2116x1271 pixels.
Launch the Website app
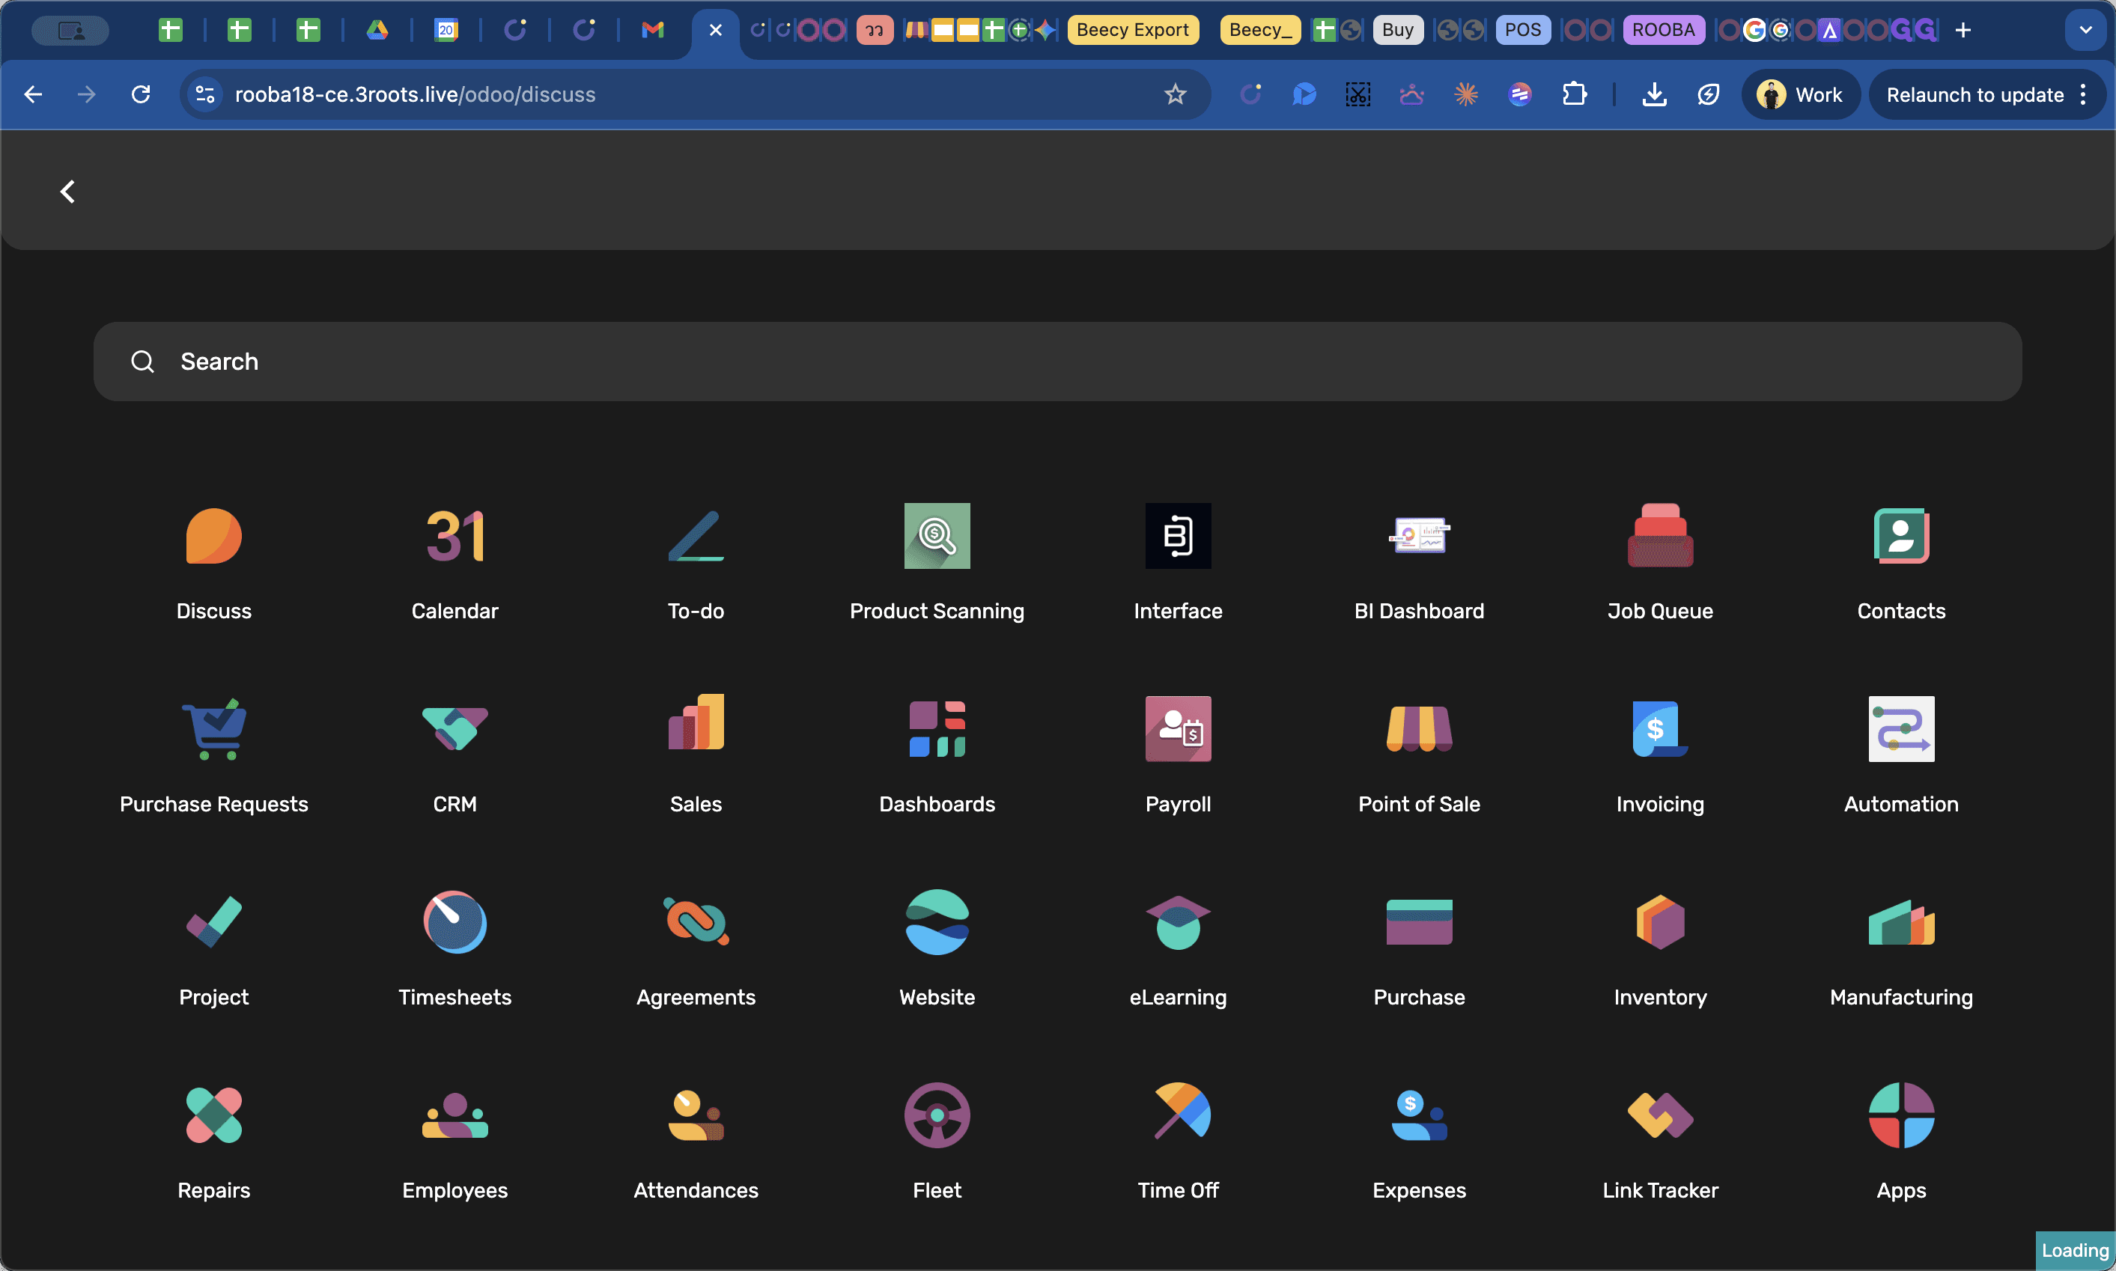click(937, 948)
